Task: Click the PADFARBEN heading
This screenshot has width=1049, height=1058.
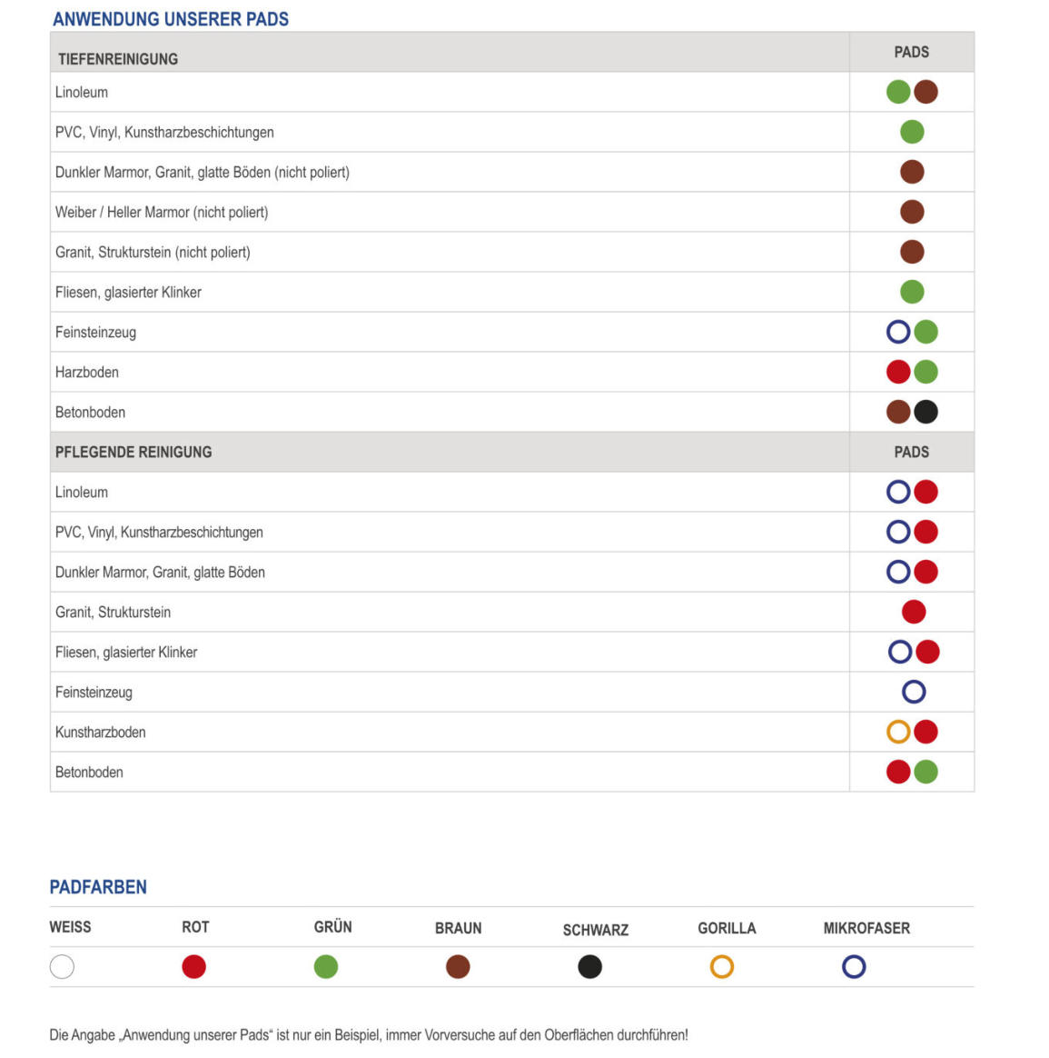Action: click(98, 887)
